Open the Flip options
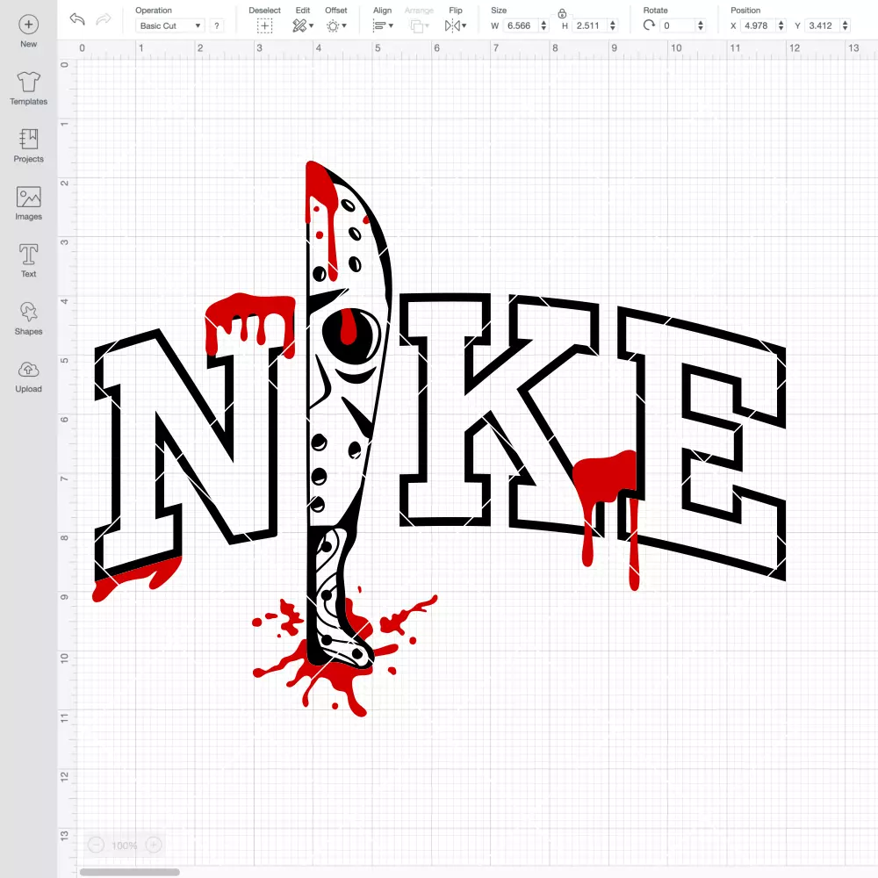 455,25
